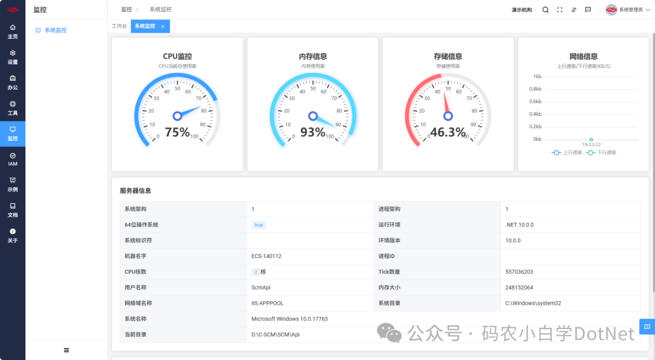This screenshot has height=360, width=655.
Task: Click the network chart data point at 19:33:33
Action: 591,140
